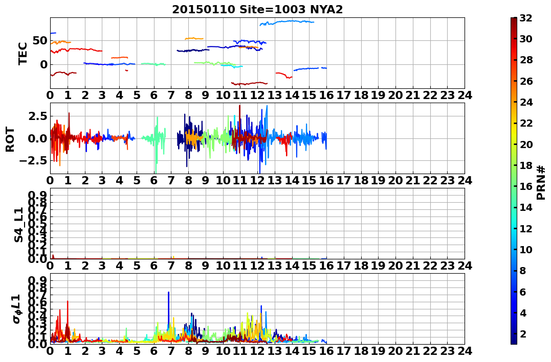The height and width of the screenshot is (362, 551).
Task: Click the 26 tick on PRN colorbar
Action: point(526,81)
